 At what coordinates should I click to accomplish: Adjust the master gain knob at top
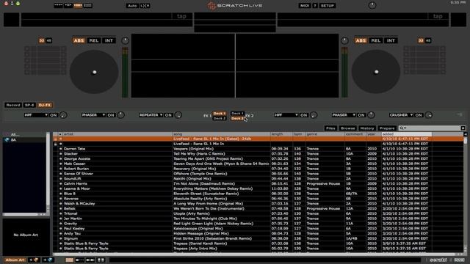point(372,5)
